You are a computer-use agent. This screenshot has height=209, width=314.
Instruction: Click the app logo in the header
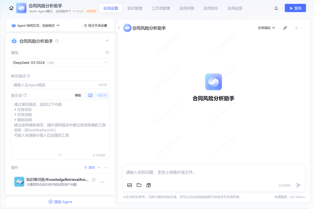pos(21,8)
